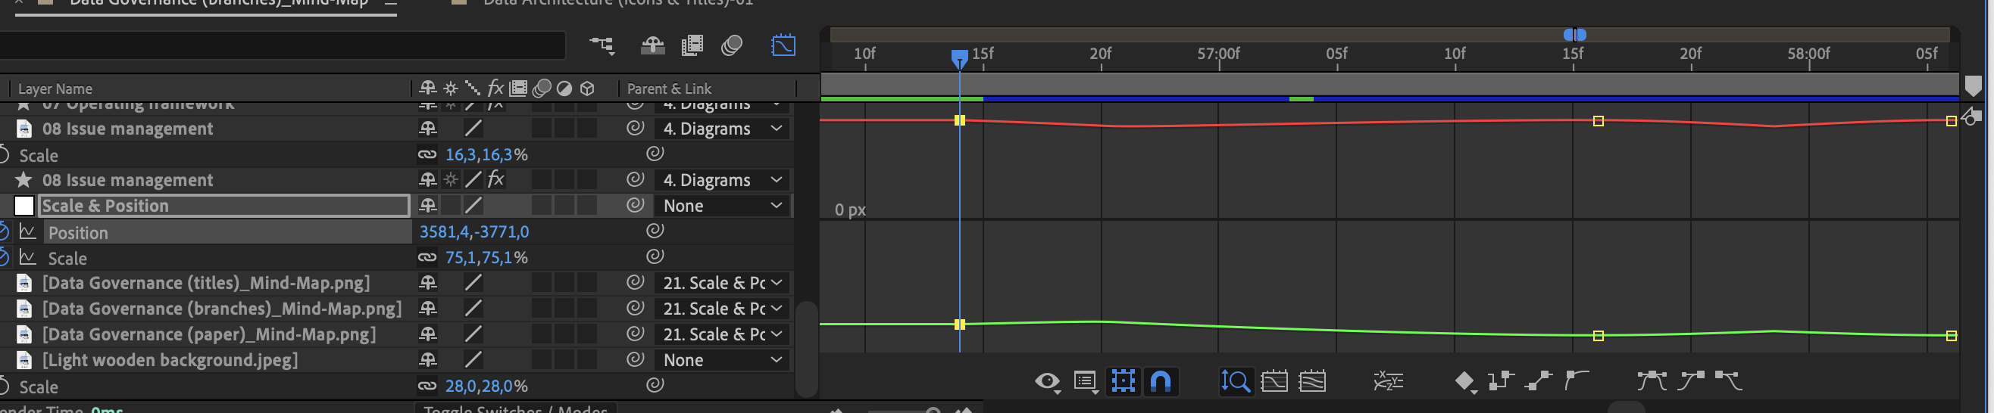Enable frame blending for the composition toolbar
1994x413 pixels.
pos(692,45)
